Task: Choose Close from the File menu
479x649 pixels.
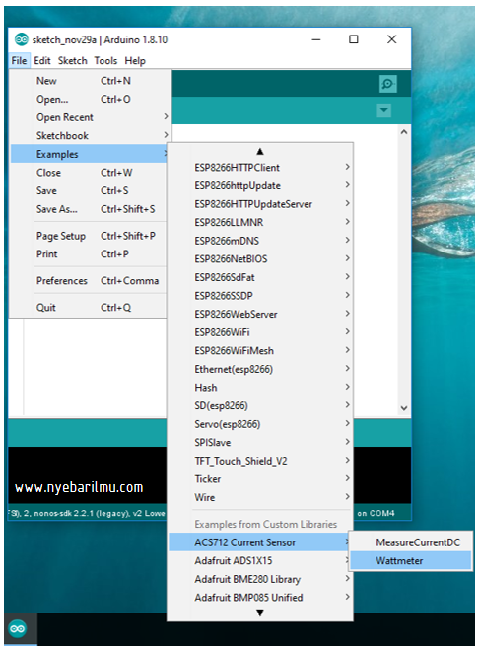Action: 89,173
